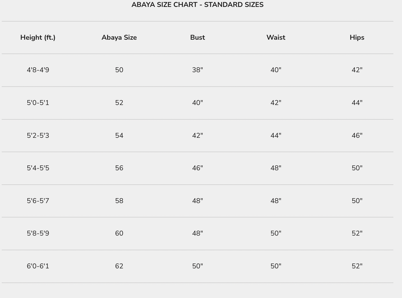Select abaya size 62 cell
Image resolution: width=402 pixels, height=298 pixels.
click(x=119, y=266)
